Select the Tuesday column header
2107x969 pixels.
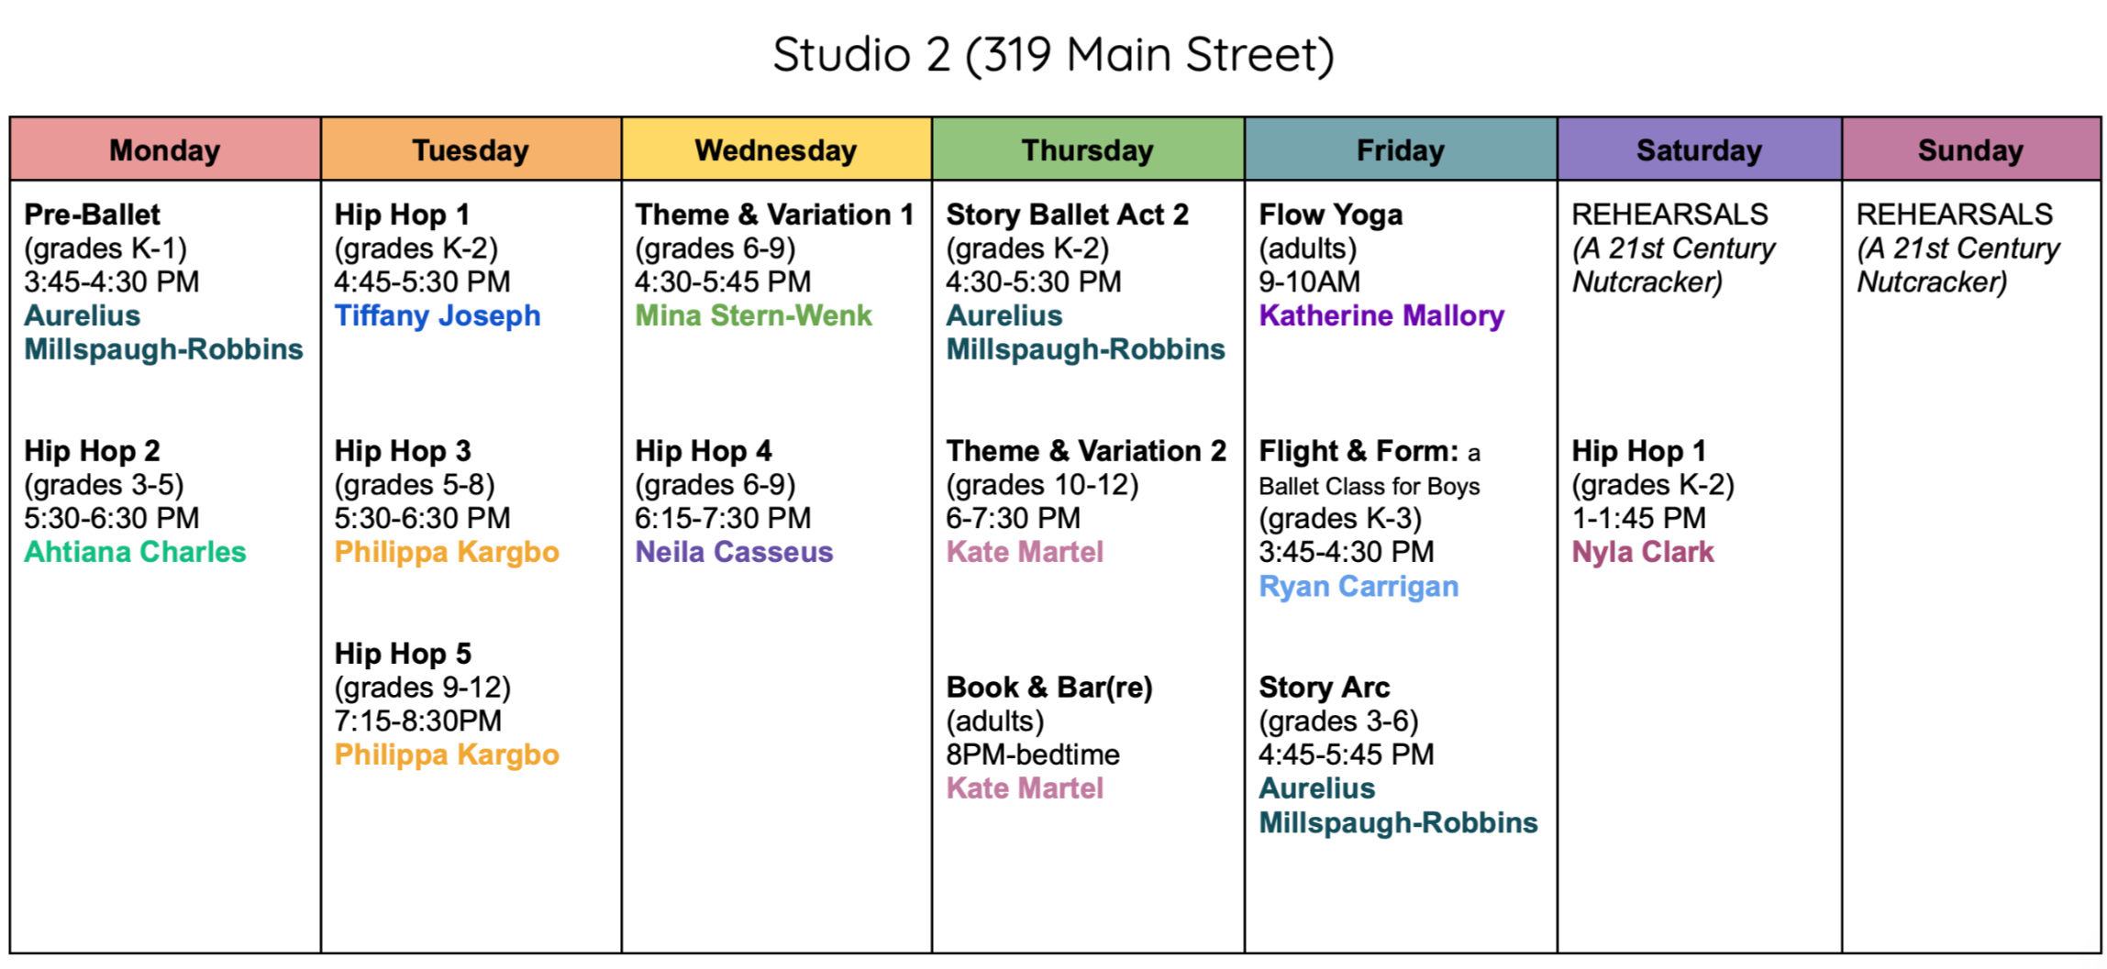pos(471,149)
